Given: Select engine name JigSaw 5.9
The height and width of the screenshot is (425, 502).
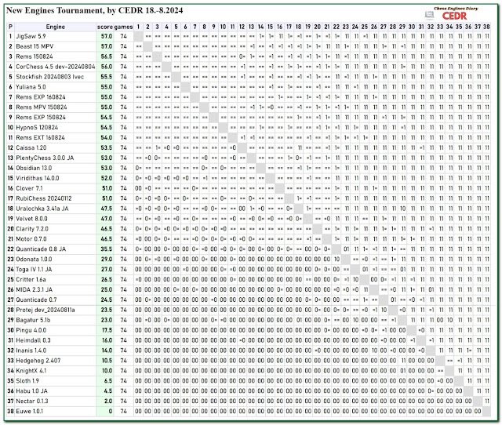Looking at the screenshot, I should click(31, 36).
